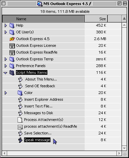Click the Save Selection script icon
Image resolution: width=129 pixels, height=158 pixels.
[20, 133]
